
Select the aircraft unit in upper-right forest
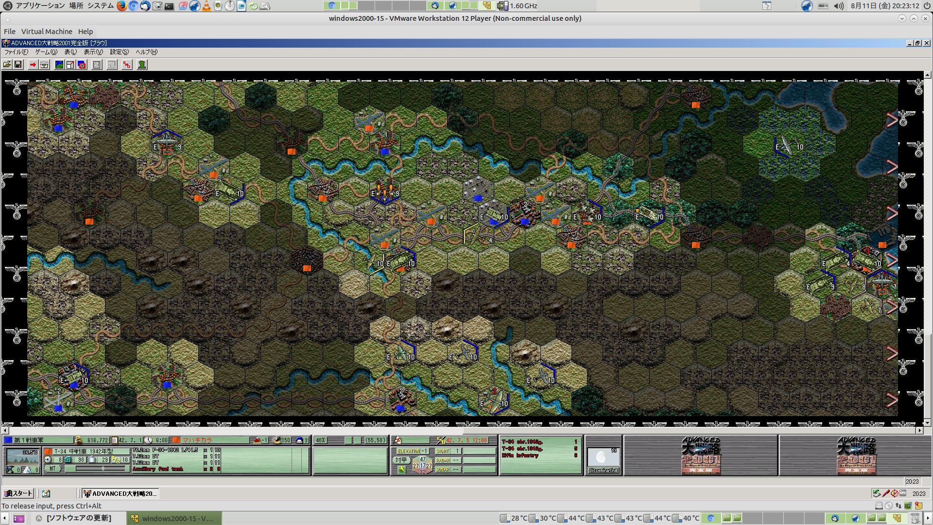(788, 146)
